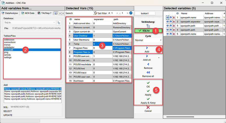The image size is (226, 123).
Task: Click the Apply & Keep button
Action: (x=148, y=101)
